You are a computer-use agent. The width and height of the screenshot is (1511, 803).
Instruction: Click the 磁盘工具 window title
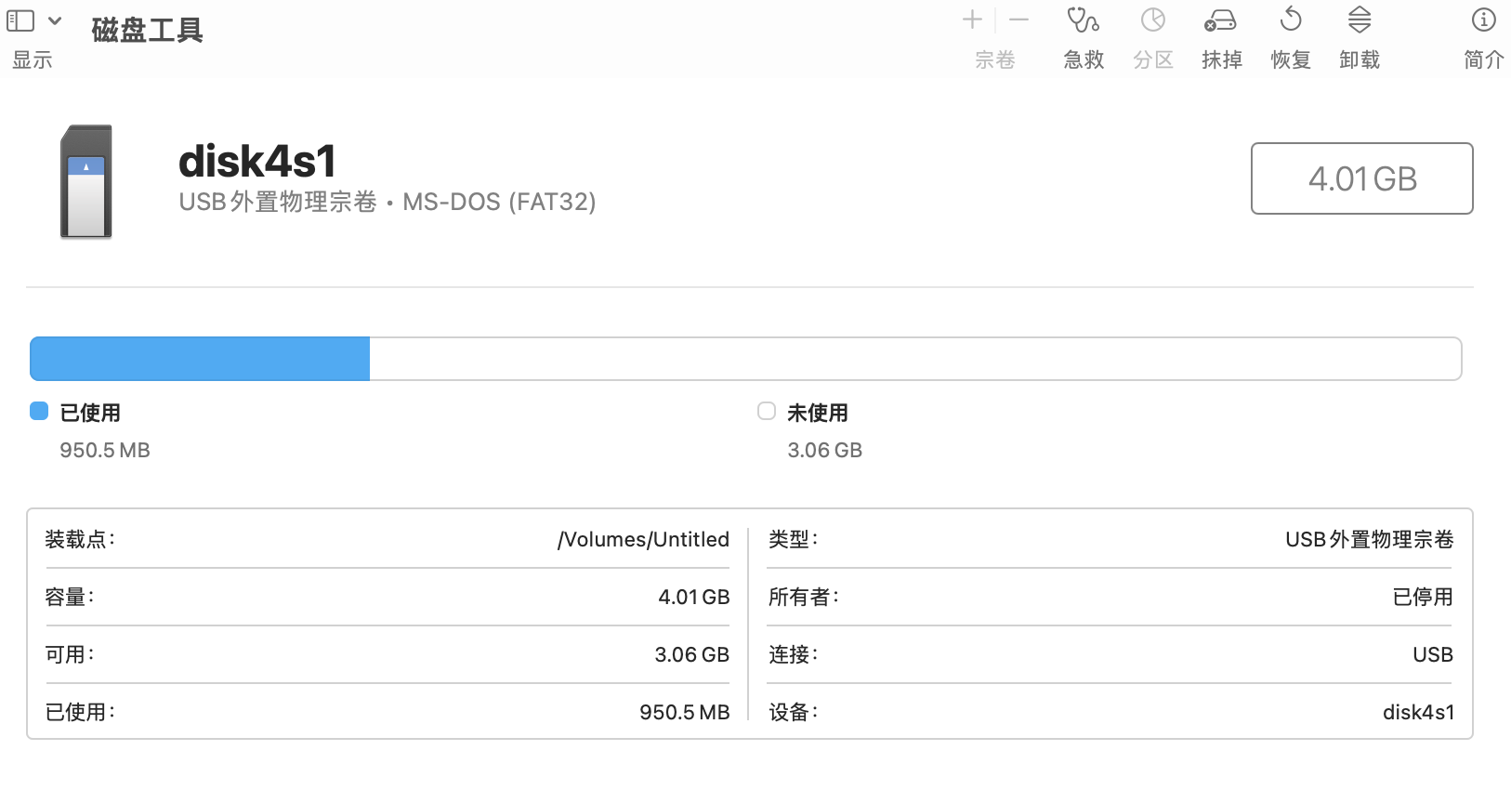click(x=147, y=30)
